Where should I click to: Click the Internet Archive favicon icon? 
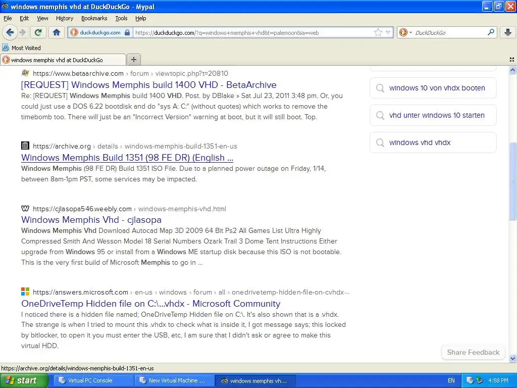pyautogui.click(x=25, y=145)
